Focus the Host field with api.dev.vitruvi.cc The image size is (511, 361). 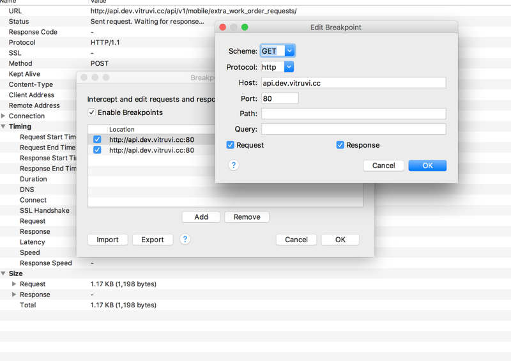click(x=354, y=83)
